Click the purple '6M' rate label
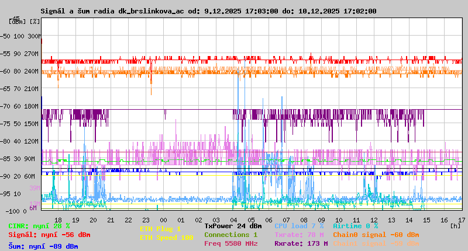Viewport: 468px width, 251px height. (x=33, y=208)
